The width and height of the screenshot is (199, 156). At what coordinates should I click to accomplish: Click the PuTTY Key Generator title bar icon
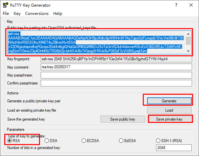6,5
